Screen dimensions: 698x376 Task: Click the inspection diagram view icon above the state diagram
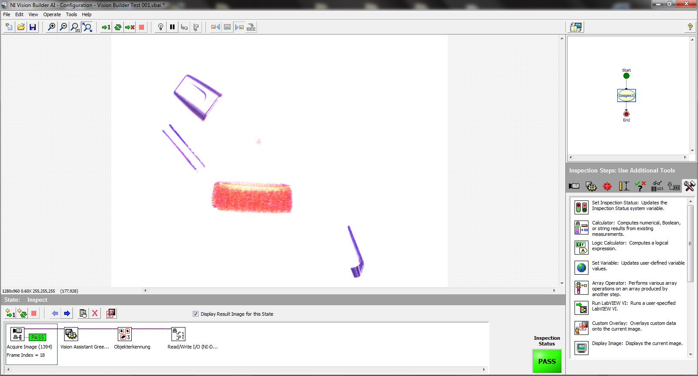tap(576, 27)
